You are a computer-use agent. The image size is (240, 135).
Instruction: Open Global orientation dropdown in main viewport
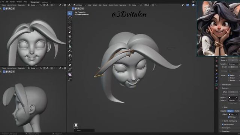coord(134,5)
